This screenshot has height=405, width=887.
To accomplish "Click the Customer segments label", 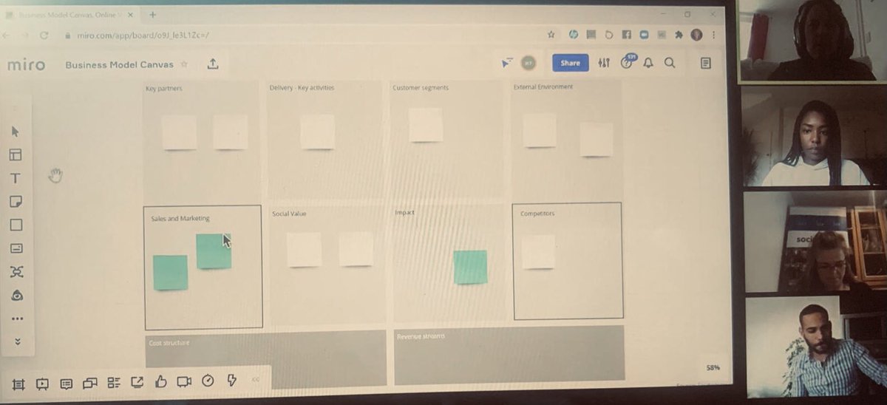I will click(x=421, y=87).
